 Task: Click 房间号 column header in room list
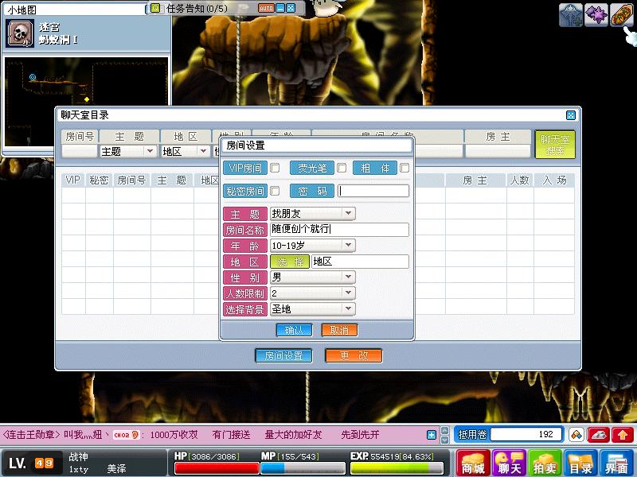pos(131,180)
